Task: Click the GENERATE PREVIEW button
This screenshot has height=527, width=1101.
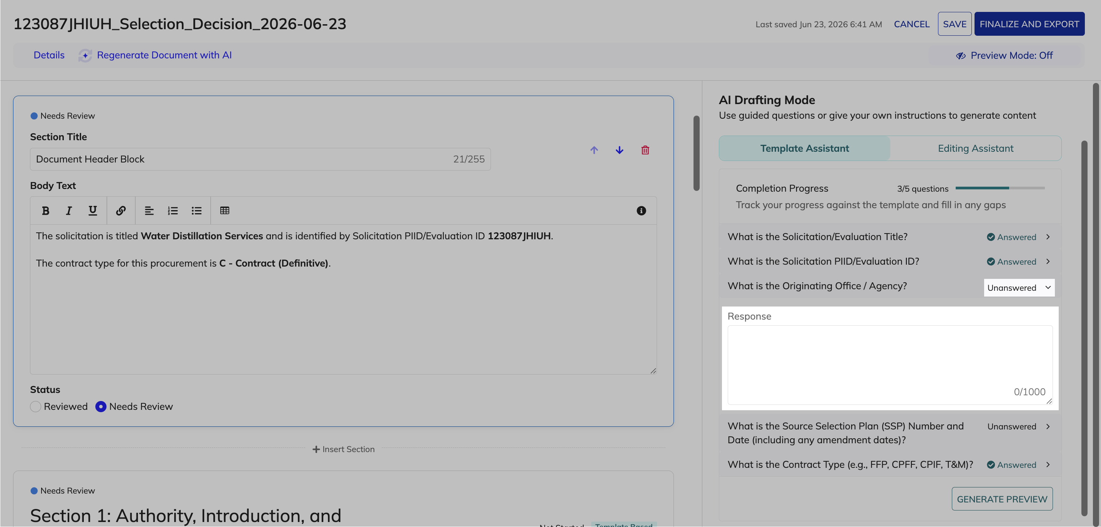Action: pos(1002,499)
